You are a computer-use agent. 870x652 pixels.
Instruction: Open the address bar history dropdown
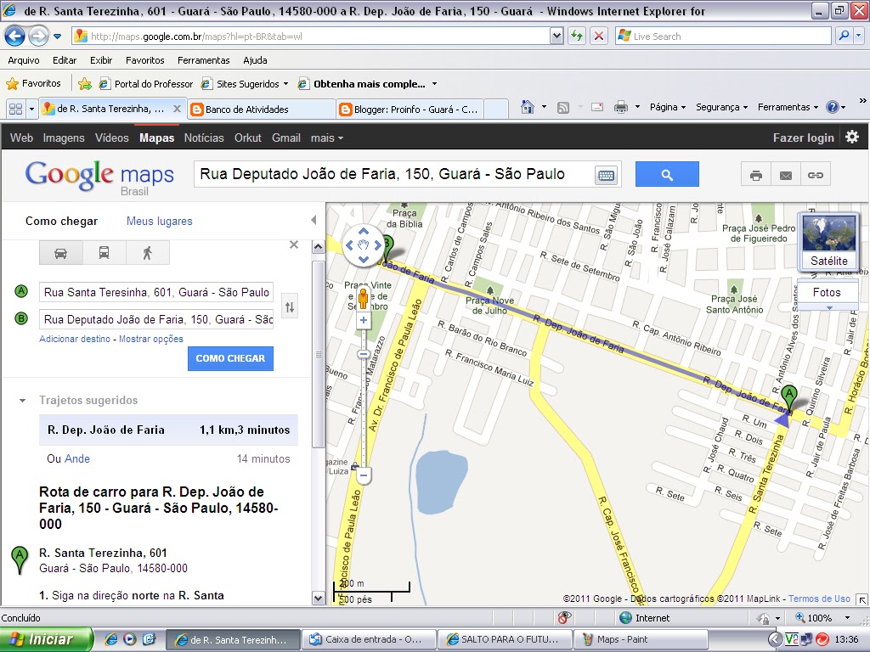click(x=556, y=37)
